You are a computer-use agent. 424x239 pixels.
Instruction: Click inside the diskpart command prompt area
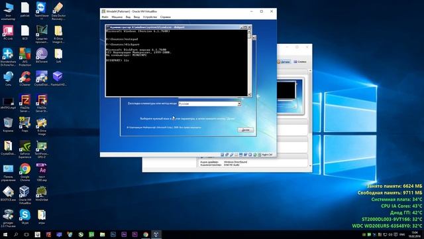click(177, 63)
